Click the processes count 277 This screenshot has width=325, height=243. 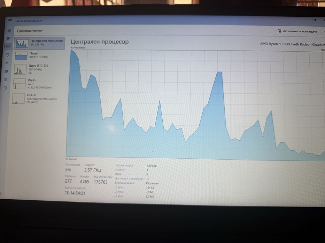[x=68, y=181]
